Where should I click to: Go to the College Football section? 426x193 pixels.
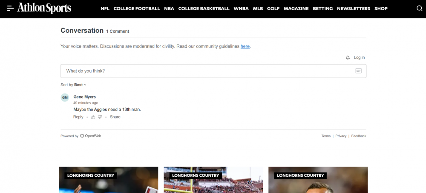[x=137, y=9]
